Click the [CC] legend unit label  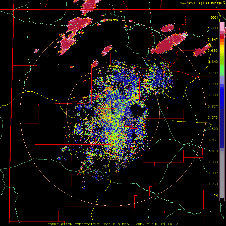[x=214, y=17]
